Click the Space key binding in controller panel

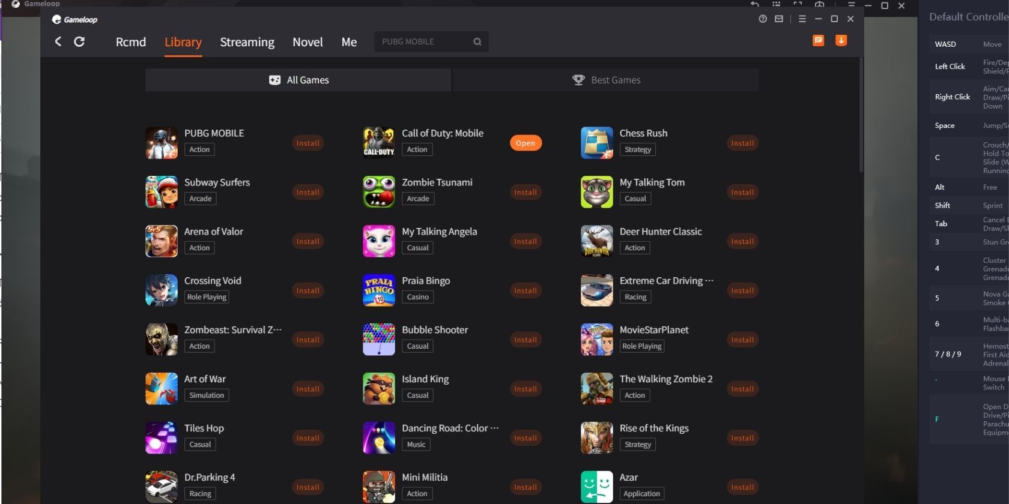(x=945, y=125)
